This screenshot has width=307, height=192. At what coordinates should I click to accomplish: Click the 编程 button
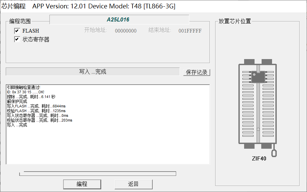click(82, 184)
